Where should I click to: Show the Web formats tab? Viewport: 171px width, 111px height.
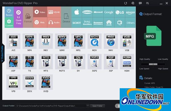tap(40, 22)
